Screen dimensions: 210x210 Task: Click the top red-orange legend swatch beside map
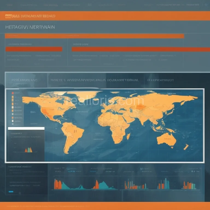coord(12,93)
